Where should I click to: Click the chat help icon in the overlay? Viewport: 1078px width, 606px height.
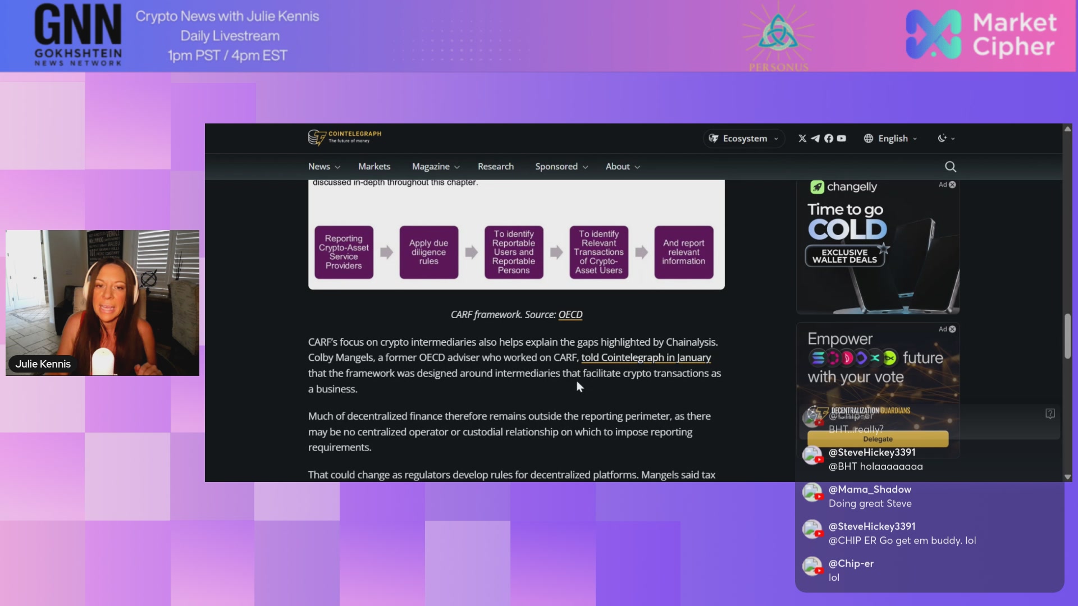(1050, 414)
